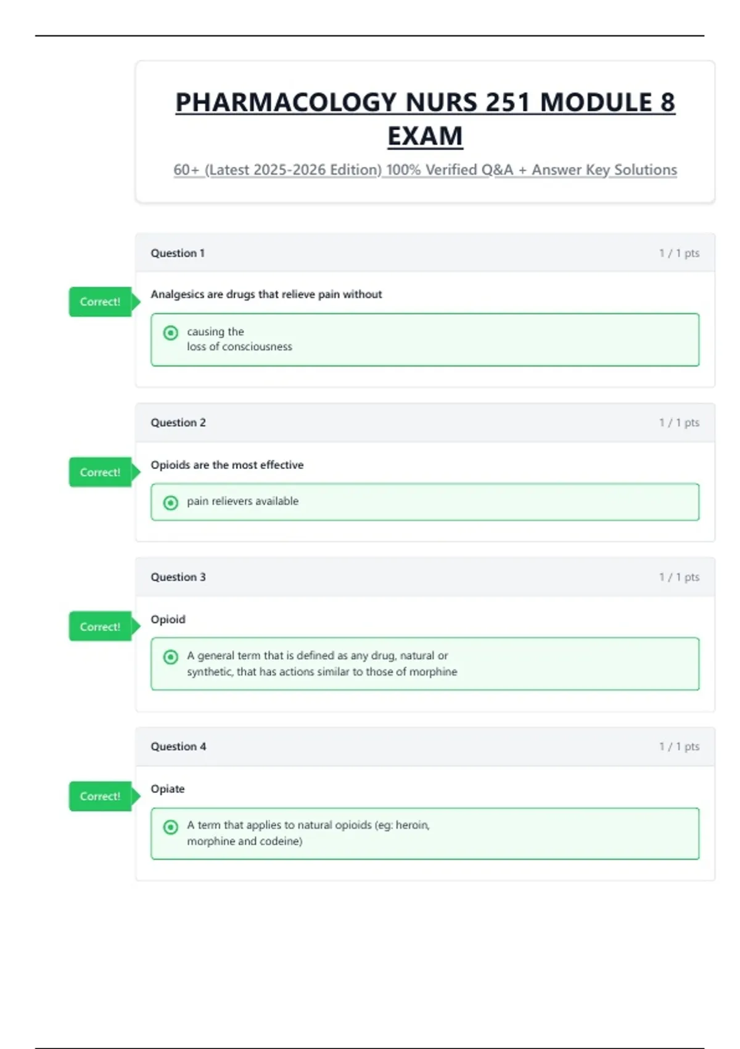Click the "Opioids are the most effective" question text
Screen dimensions: 740x1049
click(x=227, y=465)
